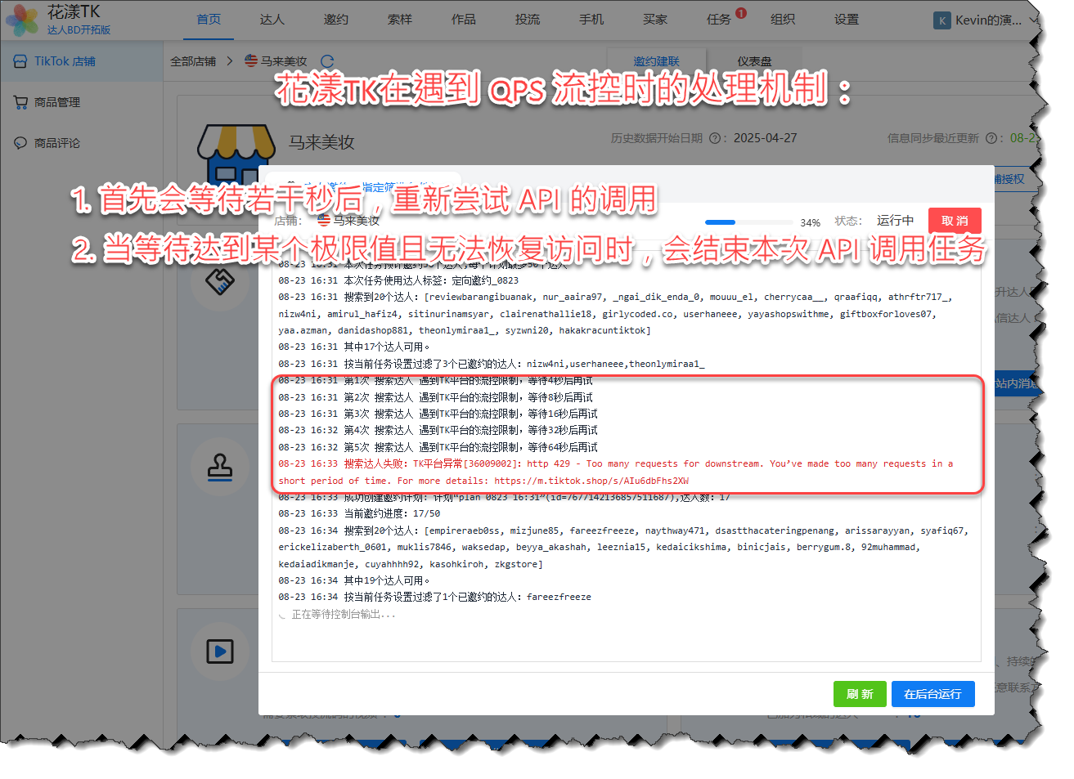Go back to 全部店铺 breadcrumb
The width and height of the screenshot is (1074, 779).
pyautogui.click(x=193, y=61)
